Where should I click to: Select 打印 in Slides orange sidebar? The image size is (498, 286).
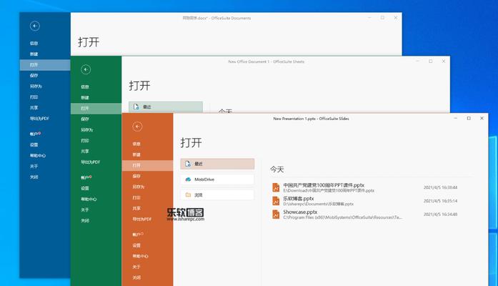tap(136, 197)
